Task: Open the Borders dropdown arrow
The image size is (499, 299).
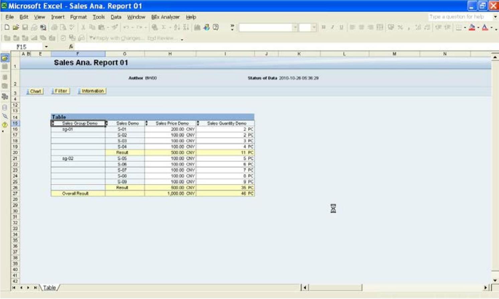Action: (465, 28)
